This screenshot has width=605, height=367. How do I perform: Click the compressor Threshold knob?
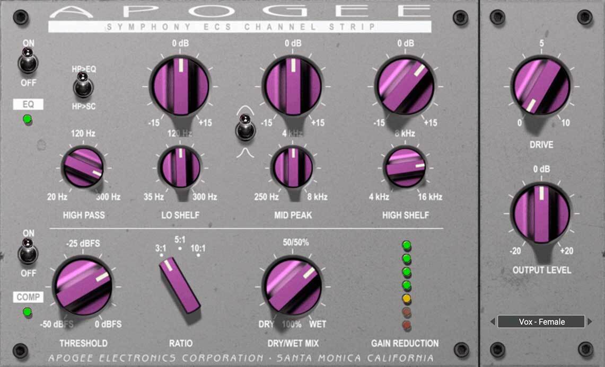tap(83, 286)
